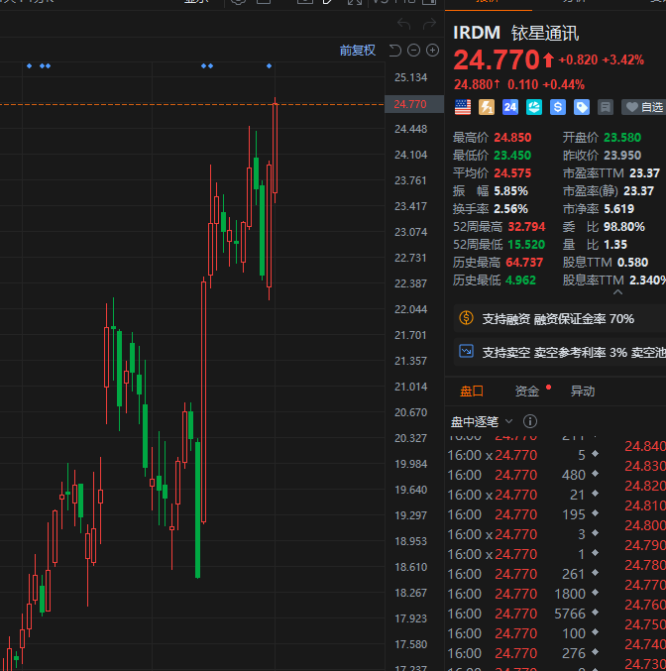The height and width of the screenshot is (671, 666).
Task: Click the diamond icon beside volume 100
Action: point(595,632)
